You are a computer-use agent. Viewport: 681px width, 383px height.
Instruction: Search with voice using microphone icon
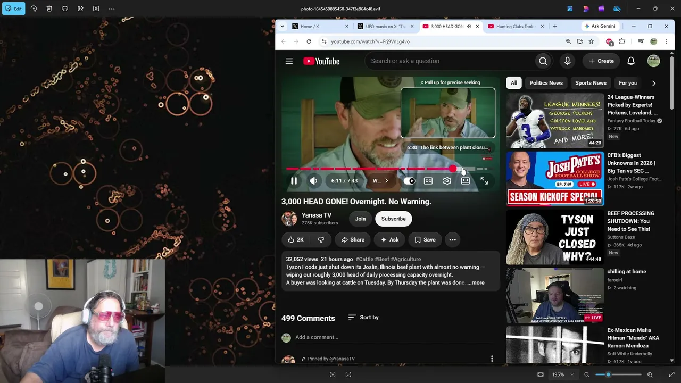coord(567,61)
